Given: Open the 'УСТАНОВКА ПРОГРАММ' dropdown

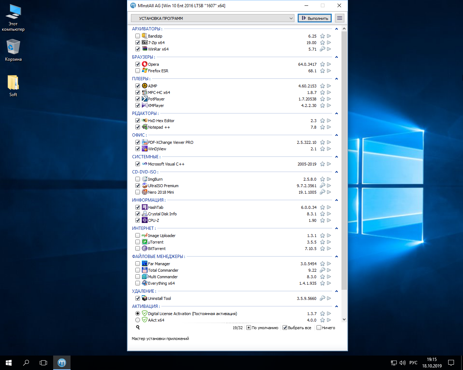Looking at the screenshot, I should (x=213, y=18).
